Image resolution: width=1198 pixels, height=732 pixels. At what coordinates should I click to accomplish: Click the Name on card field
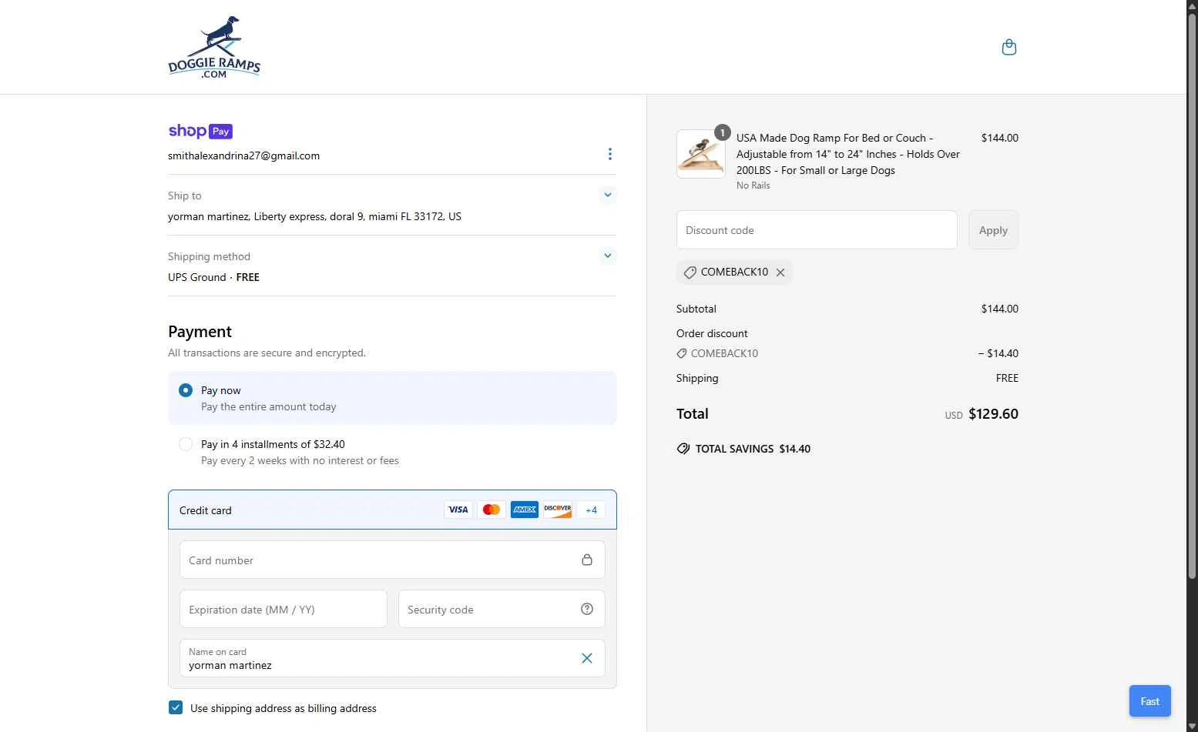pos(392,658)
